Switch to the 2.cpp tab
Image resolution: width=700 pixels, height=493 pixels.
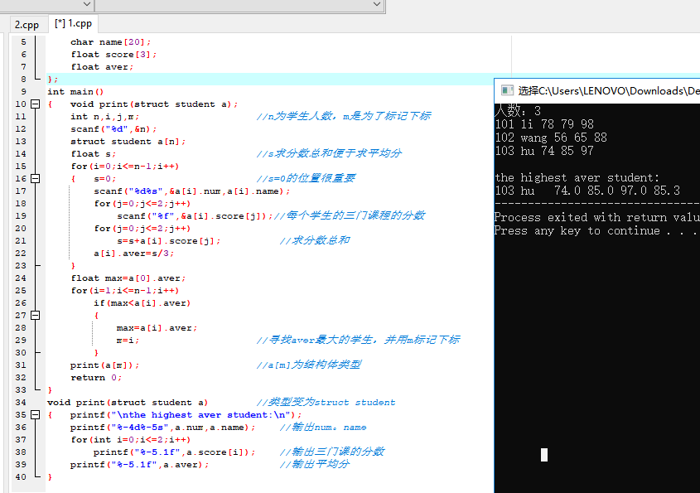pyautogui.click(x=25, y=24)
